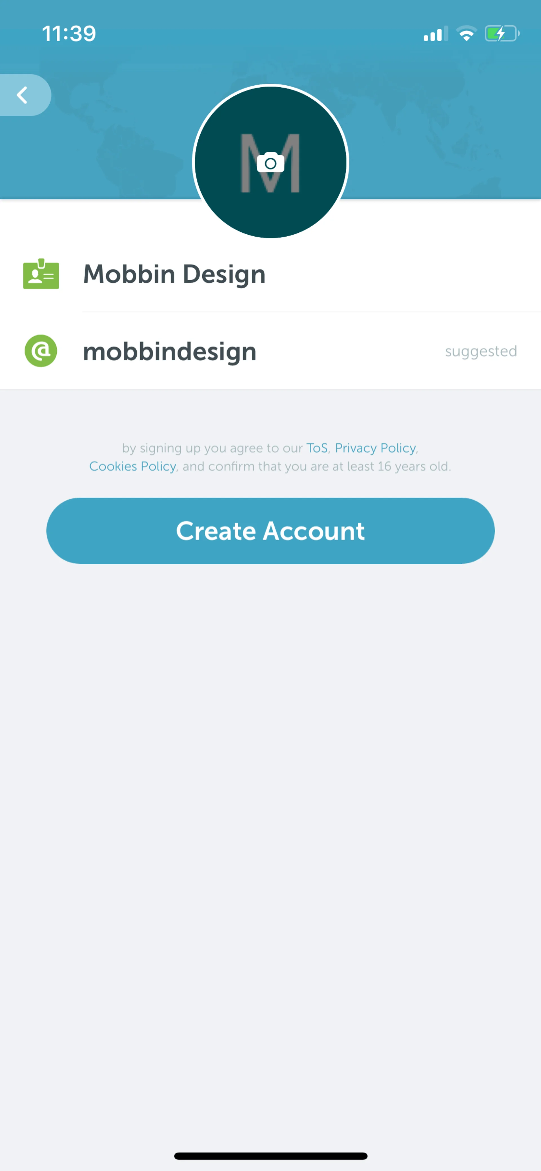Tap the back chevron arrow
The image size is (541, 1171).
[22, 95]
